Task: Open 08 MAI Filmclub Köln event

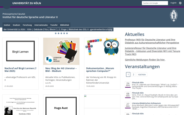Action: click(x=138, y=93)
